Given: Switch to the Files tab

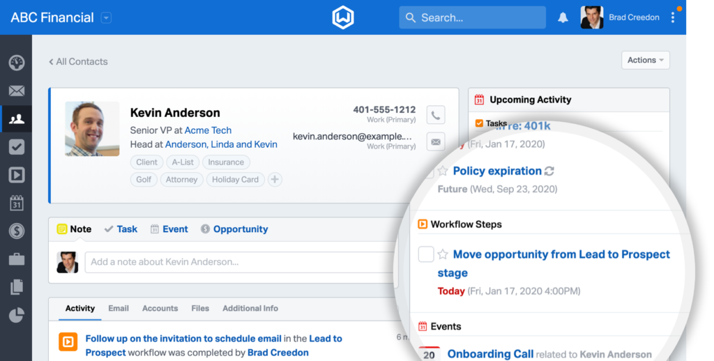Looking at the screenshot, I should click(200, 308).
